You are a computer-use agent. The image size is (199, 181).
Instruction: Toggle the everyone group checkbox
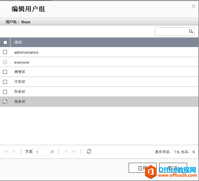(5, 62)
